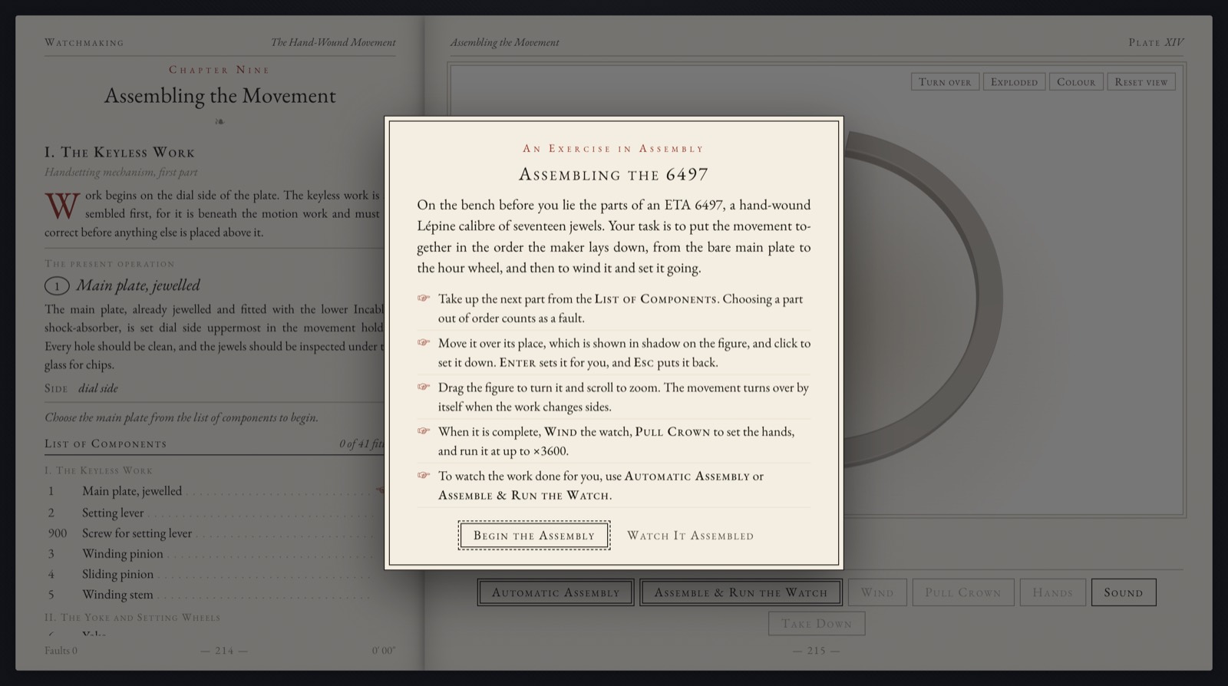This screenshot has height=686, width=1228.
Task: Click the 'Main plate, jewelled' operation heading
Action: point(138,285)
